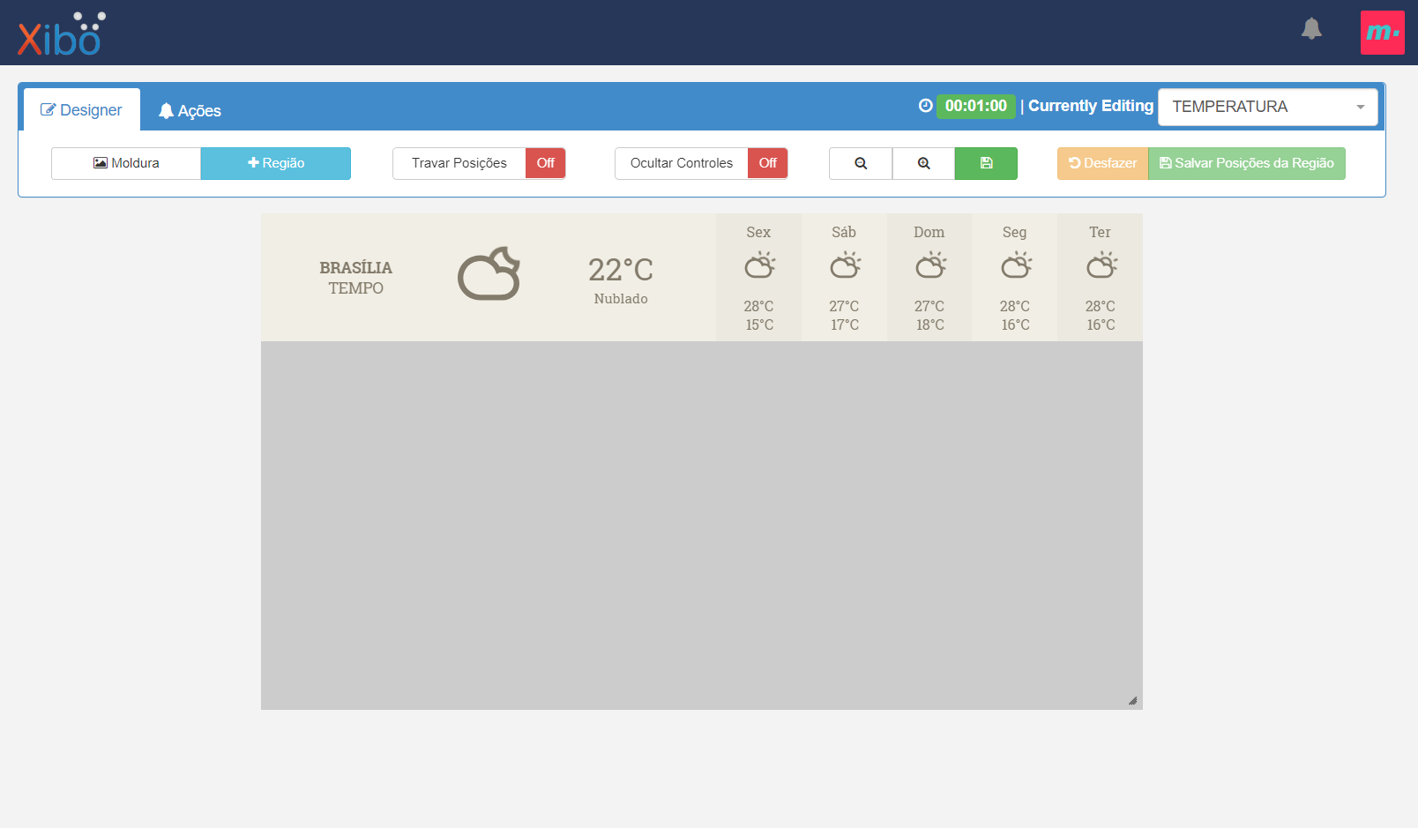
Task: Click the Sáb 17°C low temperature
Action: (x=845, y=325)
